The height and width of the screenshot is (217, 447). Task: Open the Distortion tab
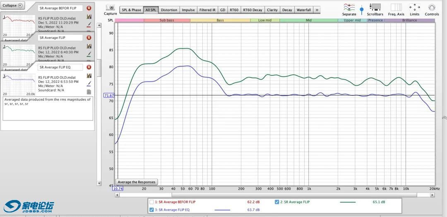click(x=169, y=10)
